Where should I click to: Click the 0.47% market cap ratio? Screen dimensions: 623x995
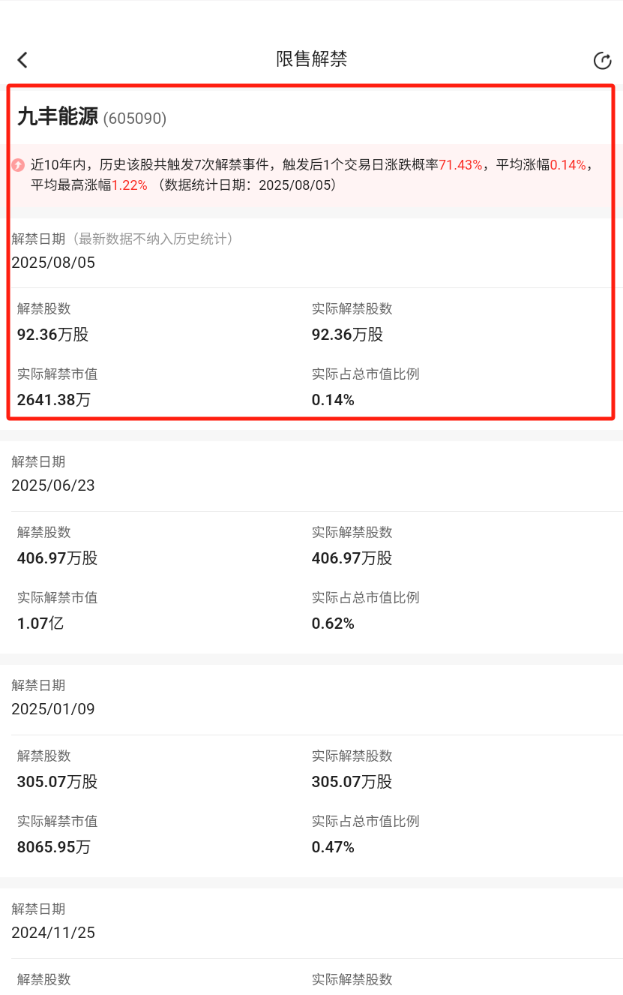[333, 847]
